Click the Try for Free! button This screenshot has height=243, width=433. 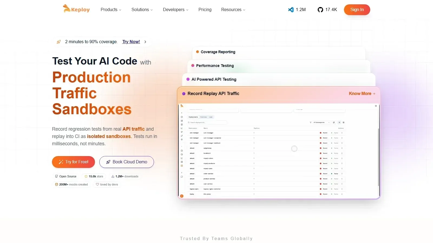[x=73, y=162]
